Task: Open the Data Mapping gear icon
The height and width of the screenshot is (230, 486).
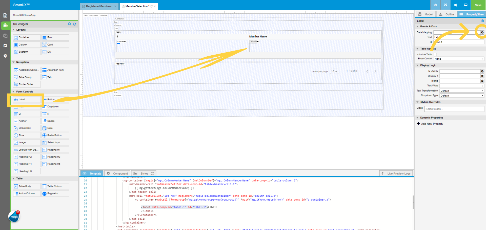Action: pos(482,32)
